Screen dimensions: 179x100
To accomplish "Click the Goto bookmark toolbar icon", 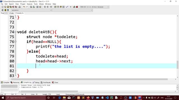I will 8,10.
